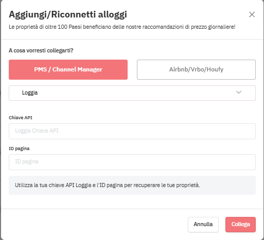Click the A cosa vorresti collegarti question

[41, 50]
